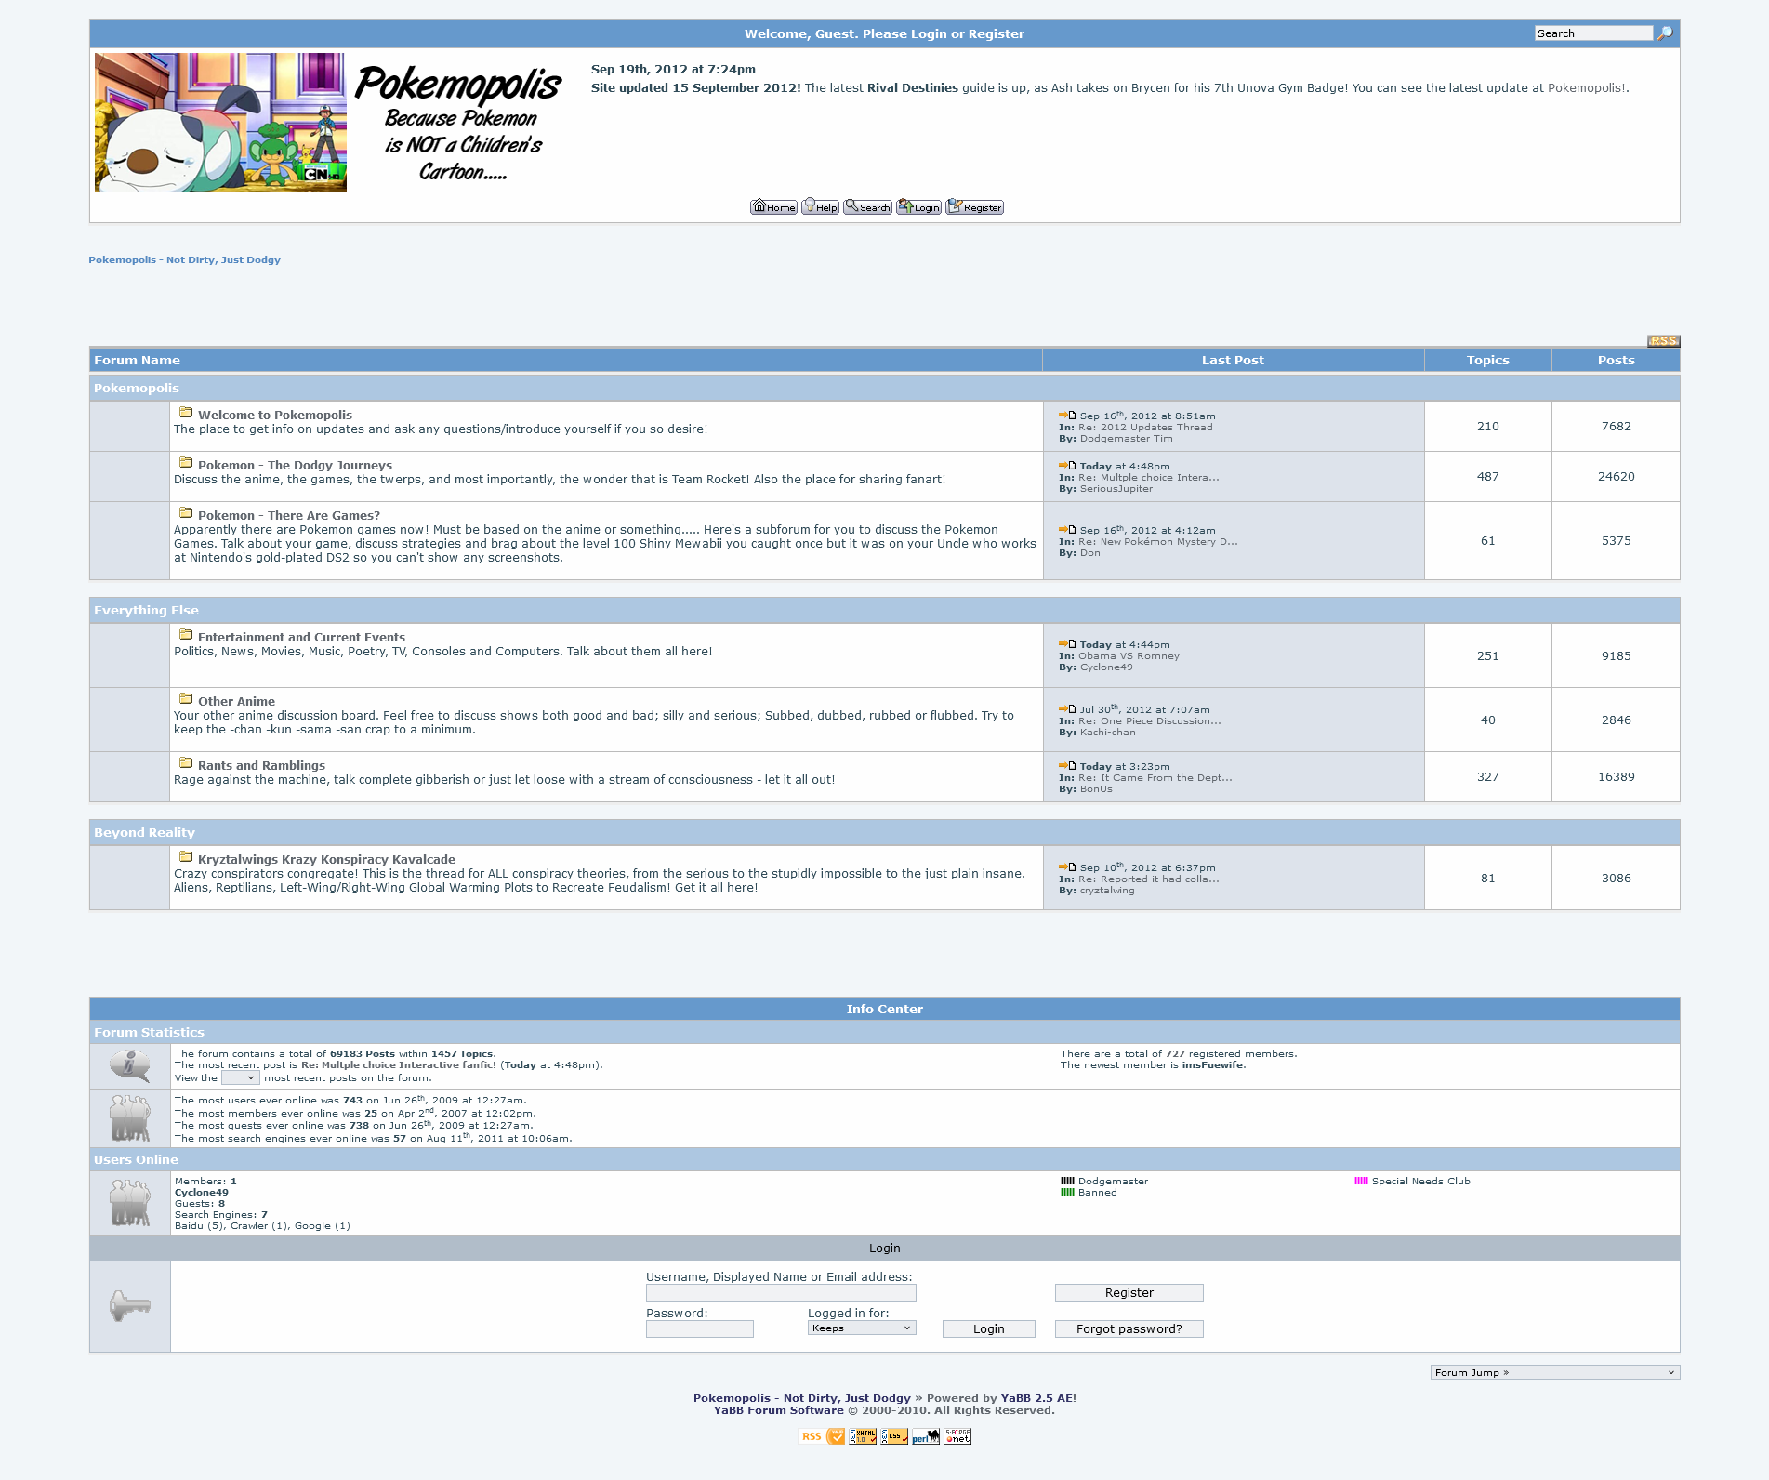Click the valid RSS badge in footer
The height and width of the screenshot is (1480, 1769).
point(822,1436)
